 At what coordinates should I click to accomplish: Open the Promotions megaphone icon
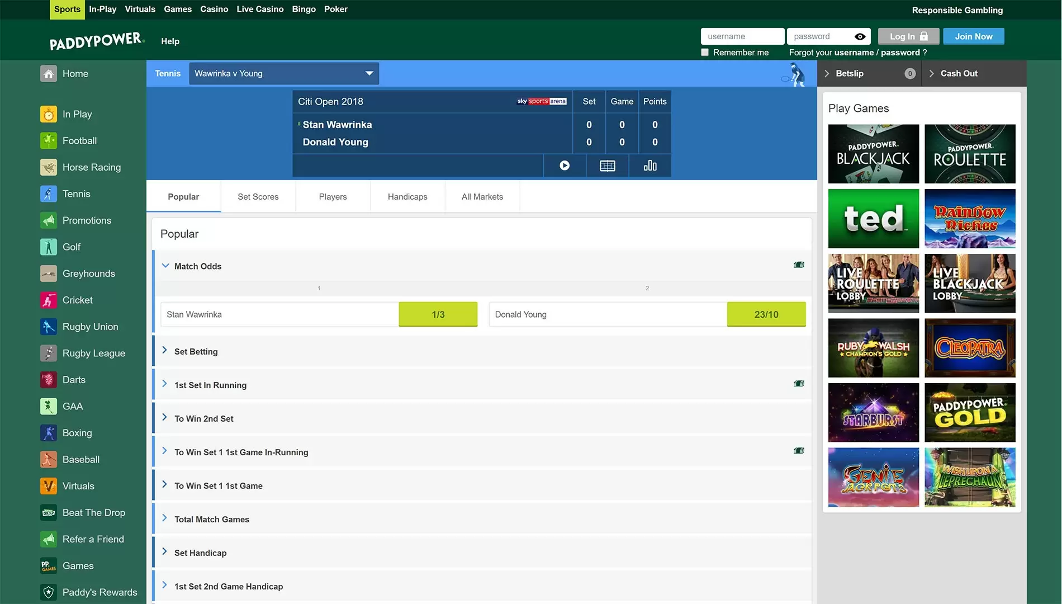tap(49, 220)
